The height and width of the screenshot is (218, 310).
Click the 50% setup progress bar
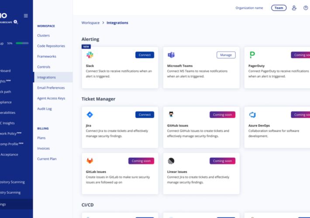(x=22, y=43)
